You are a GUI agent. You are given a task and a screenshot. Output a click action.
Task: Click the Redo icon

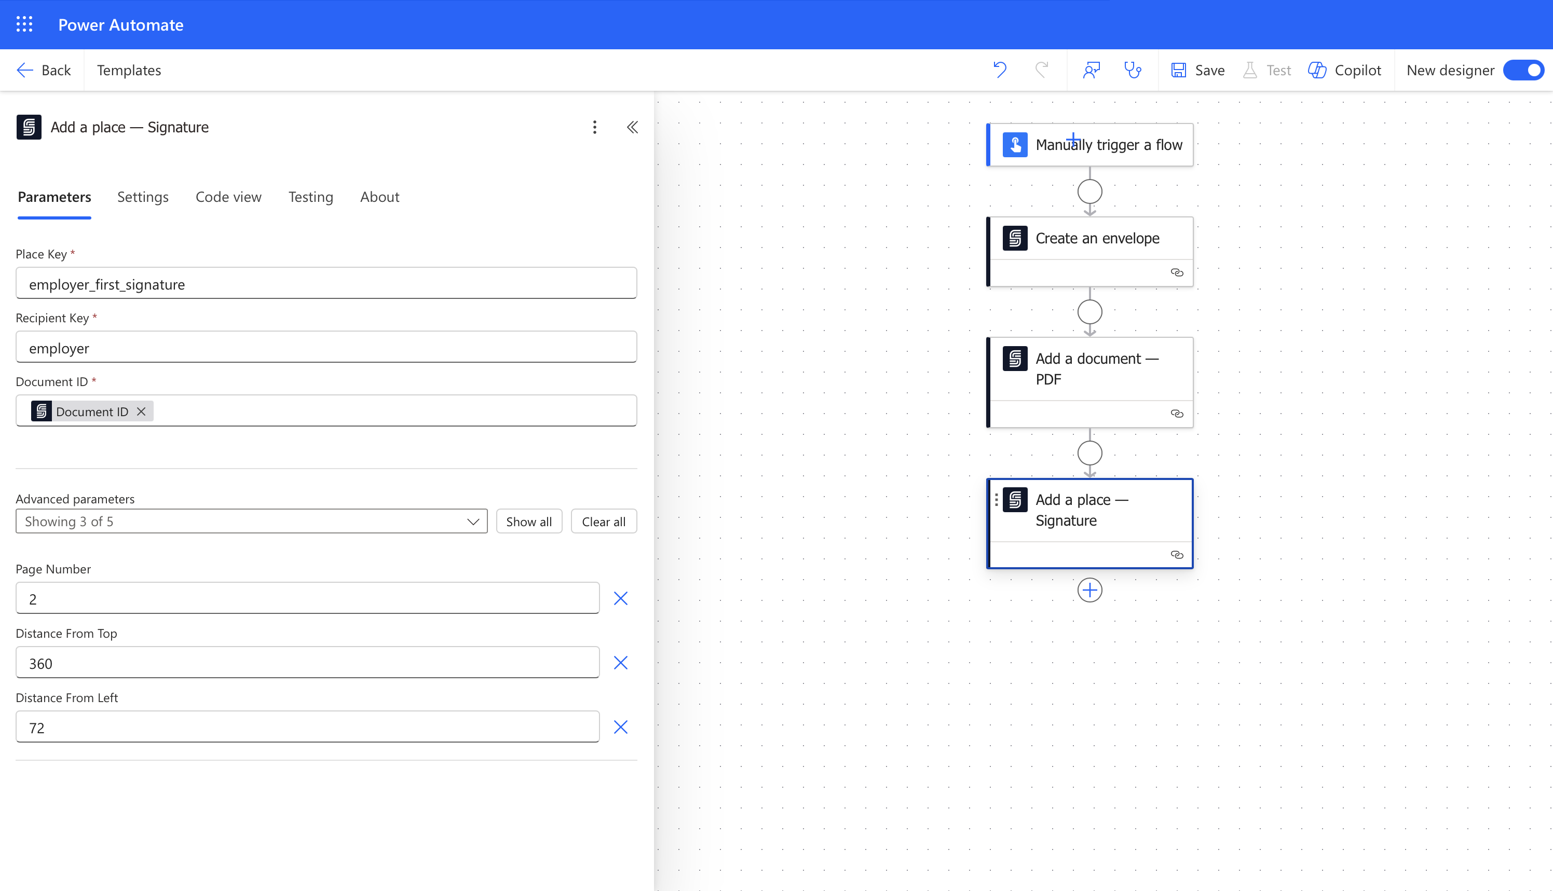pyautogui.click(x=1042, y=71)
